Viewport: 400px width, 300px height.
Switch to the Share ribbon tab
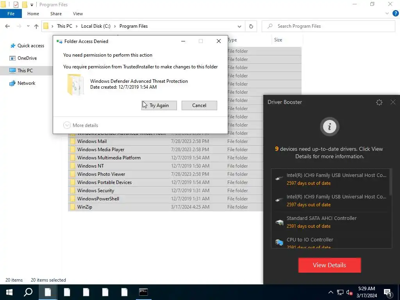click(56, 14)
